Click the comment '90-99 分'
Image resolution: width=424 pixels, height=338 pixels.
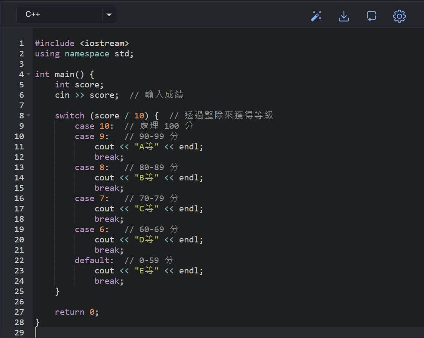[159, 136]
